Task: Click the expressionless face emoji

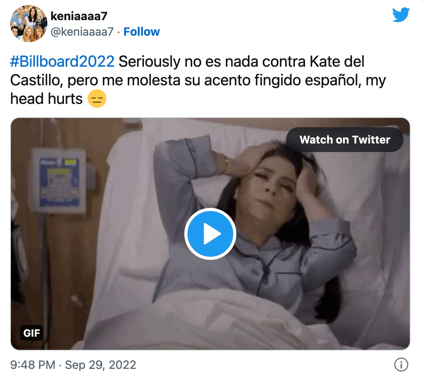Action: (x=97, y=99)
